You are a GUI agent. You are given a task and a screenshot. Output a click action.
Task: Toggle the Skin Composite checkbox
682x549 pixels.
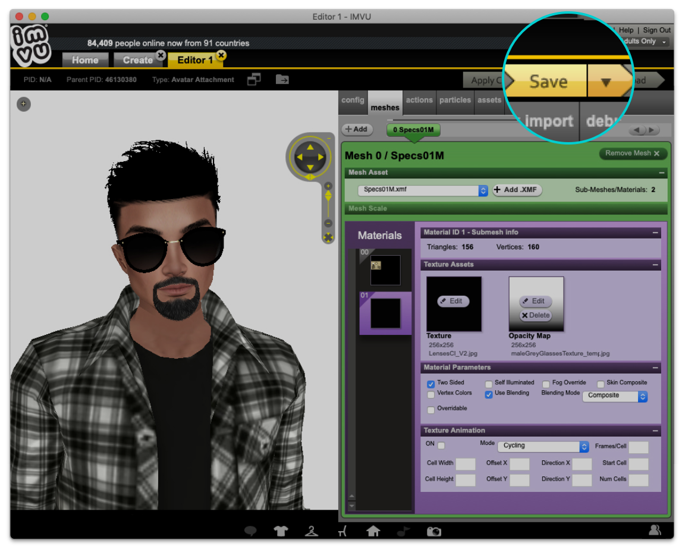click(x=601, y=384)
